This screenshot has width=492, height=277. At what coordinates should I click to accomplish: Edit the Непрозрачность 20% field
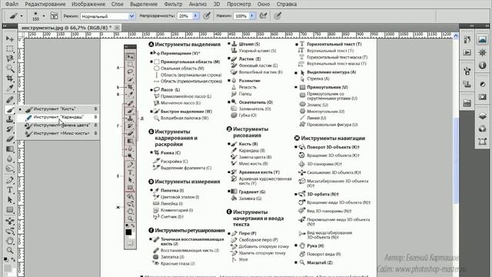pyautogui.click(x=184, y=16)
